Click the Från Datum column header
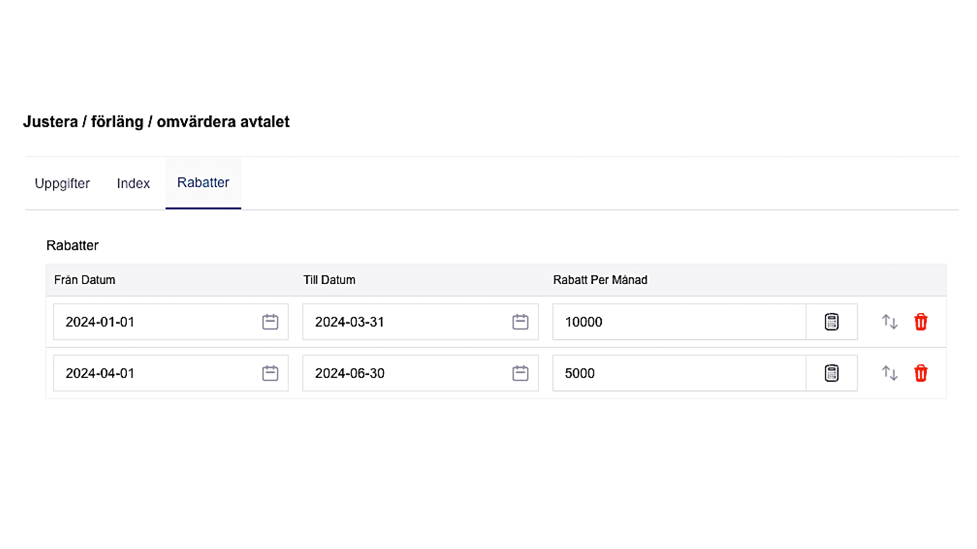Viewport: 977px width, 549px height. click(84, 280)
